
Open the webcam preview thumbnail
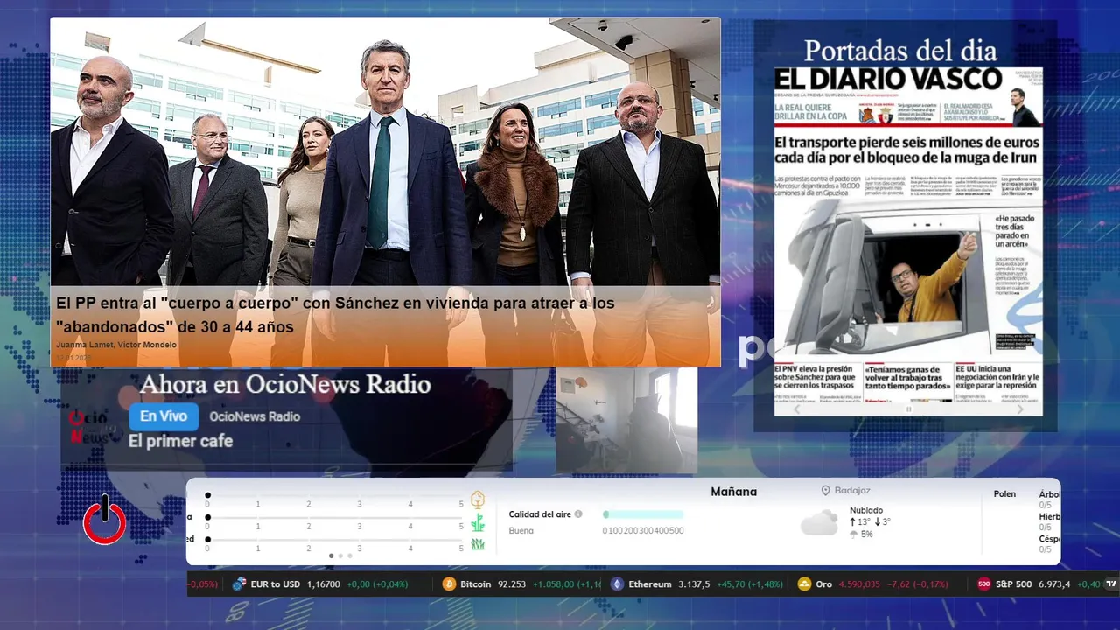[626, 420]
